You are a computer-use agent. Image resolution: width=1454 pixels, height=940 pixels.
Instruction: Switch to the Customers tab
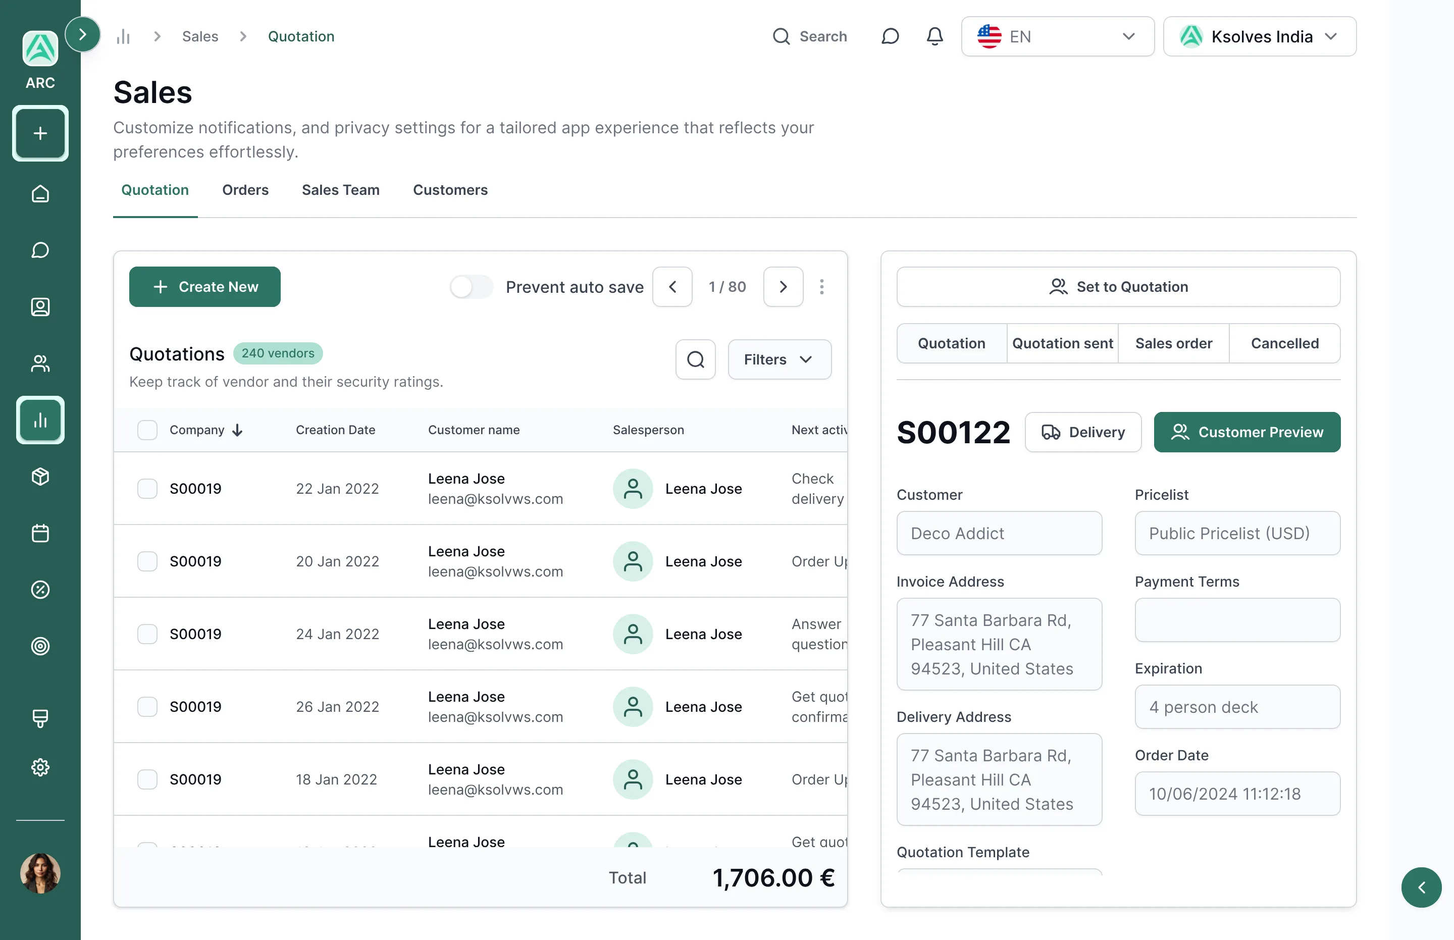point(450,190)
